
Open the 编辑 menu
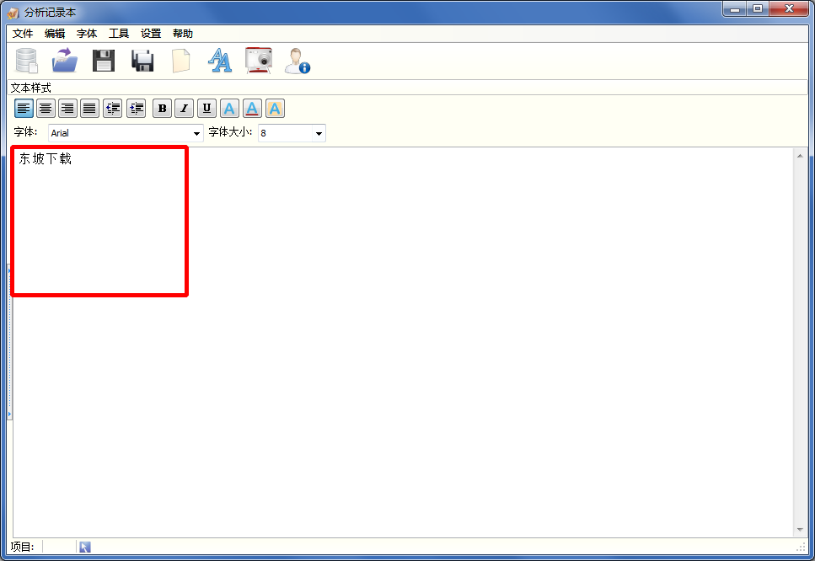pyautogui.click(x=55, y=33)
